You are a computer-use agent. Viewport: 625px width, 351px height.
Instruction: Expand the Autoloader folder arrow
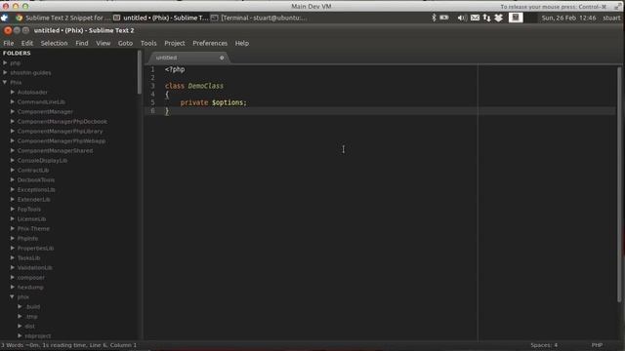pyautogui.click(x=13, y=92)
